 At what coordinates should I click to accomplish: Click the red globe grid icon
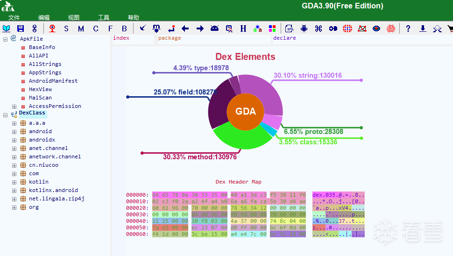(347, 28)
